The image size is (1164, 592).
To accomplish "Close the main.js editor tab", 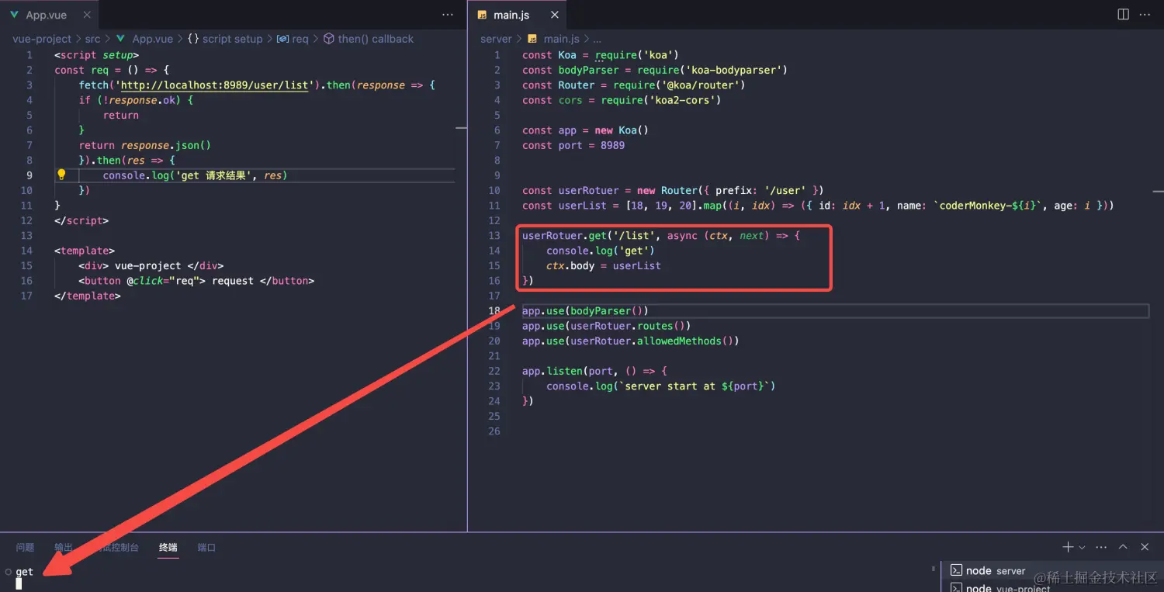I will [x=554, y=15].
